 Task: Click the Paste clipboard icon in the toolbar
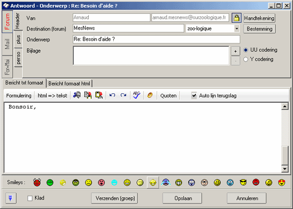(x=99, y=95)
